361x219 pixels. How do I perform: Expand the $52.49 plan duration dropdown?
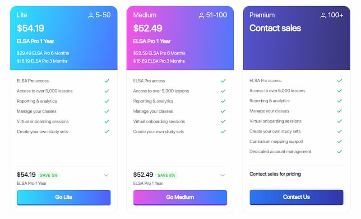[x=222, y=175]
